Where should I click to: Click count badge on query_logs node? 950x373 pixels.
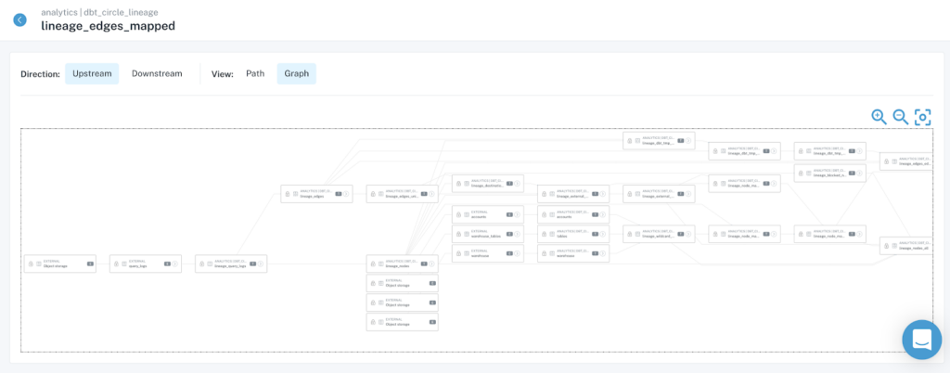point(167,264)
